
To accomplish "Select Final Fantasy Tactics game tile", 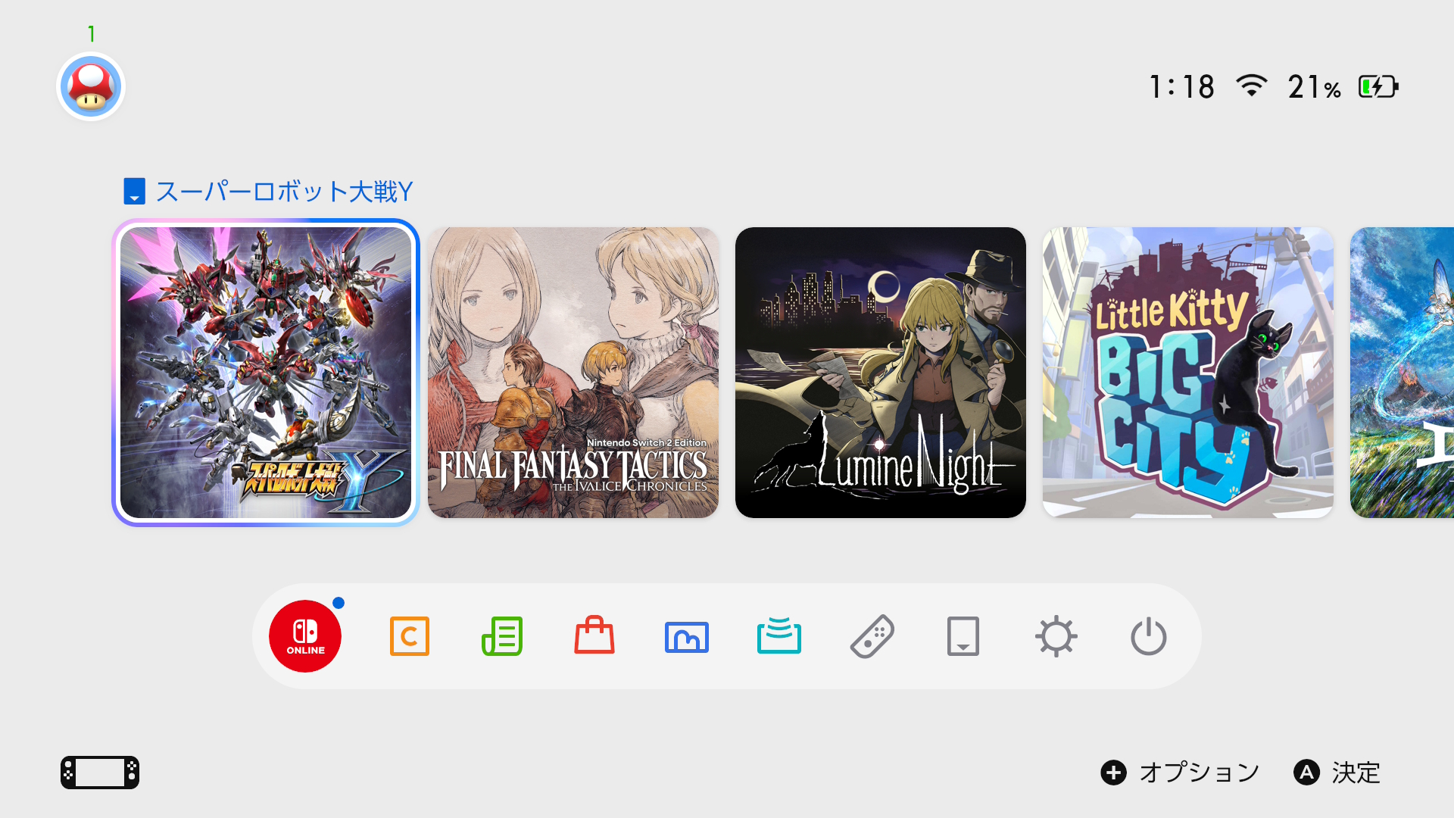I will tap(573, 373).
